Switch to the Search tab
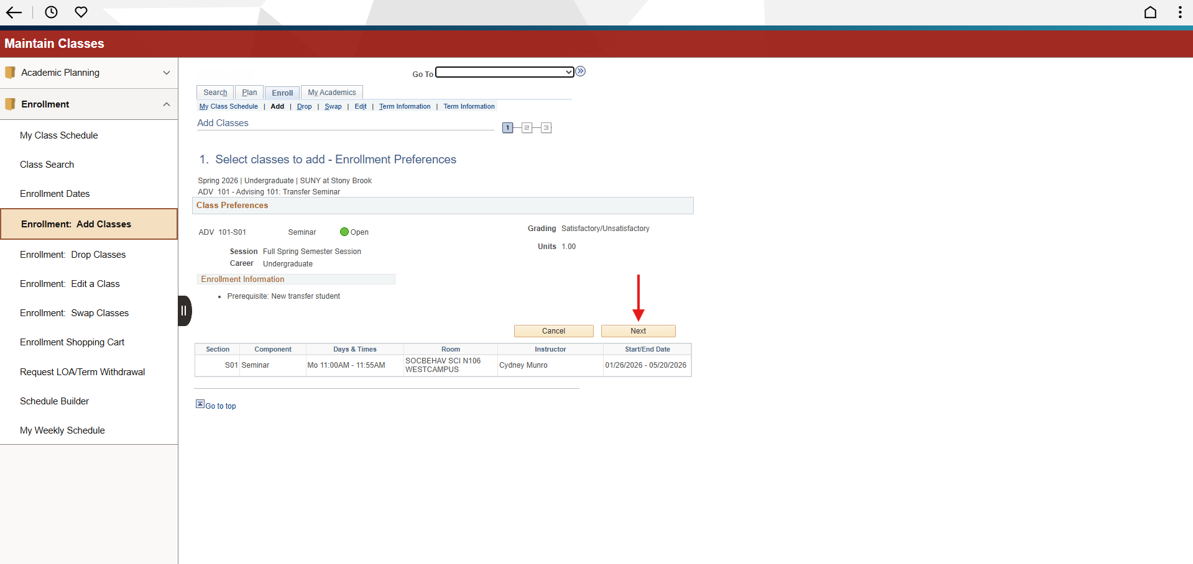This screenshot has height=564, width=1193. tap(215, 93)
